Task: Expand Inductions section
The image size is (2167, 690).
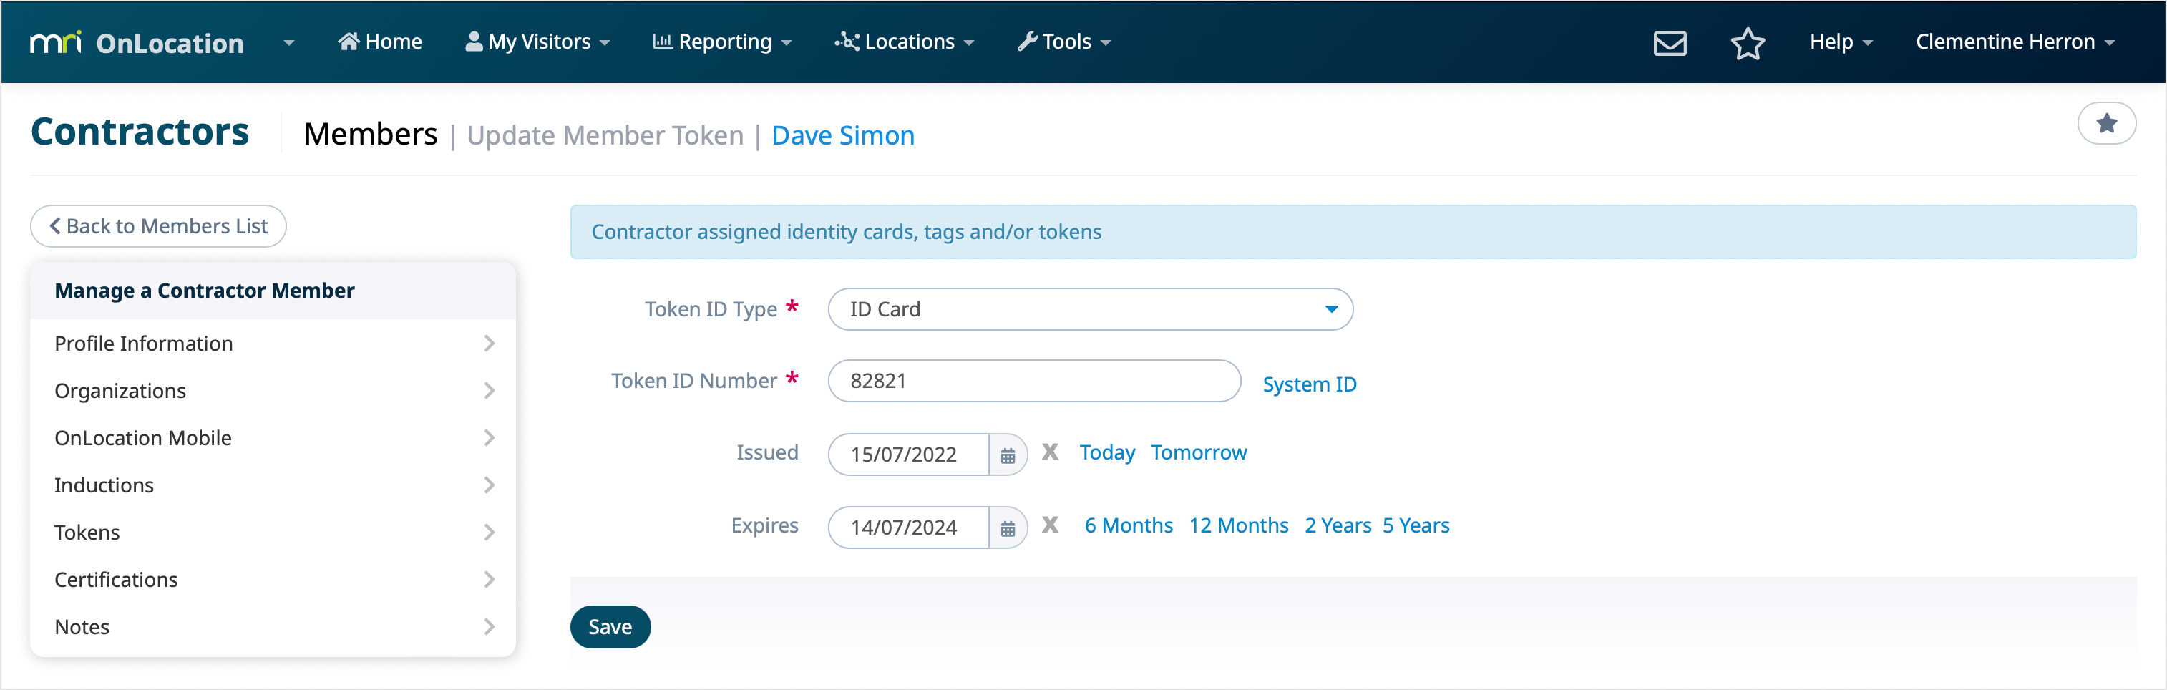Action: (x=273, y=485)
